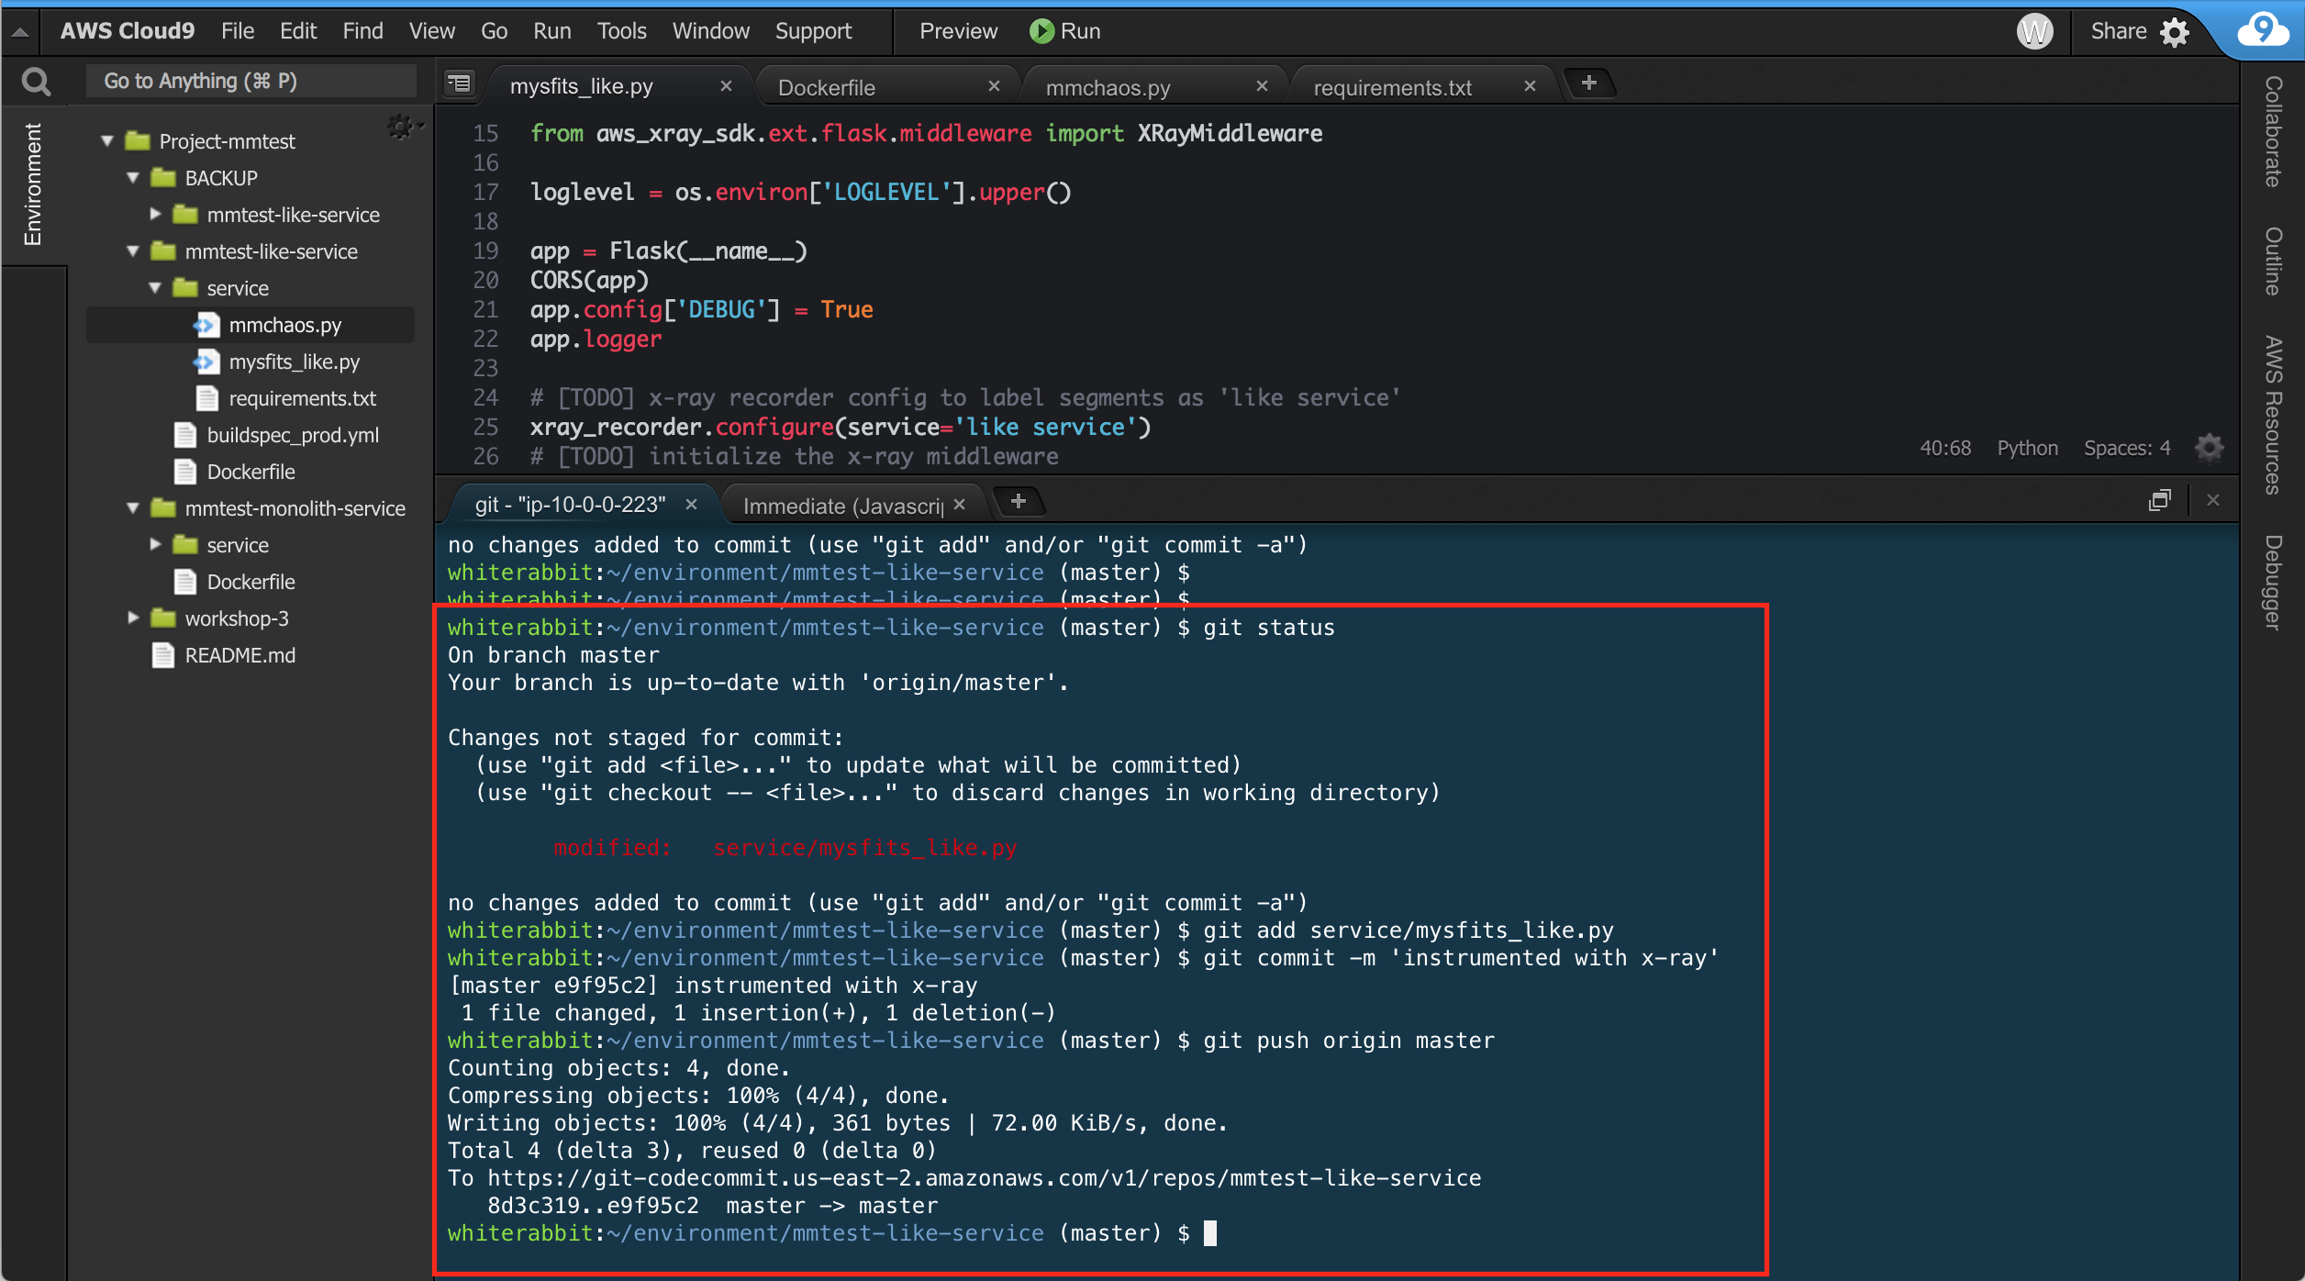The height and width of the screenshot is (1281, 2305).
Task: Open Cloud9 preferences gear icon
Action: pos(2175,32)
